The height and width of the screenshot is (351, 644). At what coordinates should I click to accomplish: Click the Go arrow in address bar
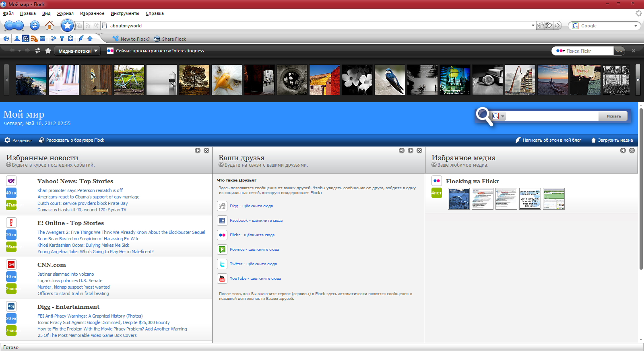click(557, 26)
